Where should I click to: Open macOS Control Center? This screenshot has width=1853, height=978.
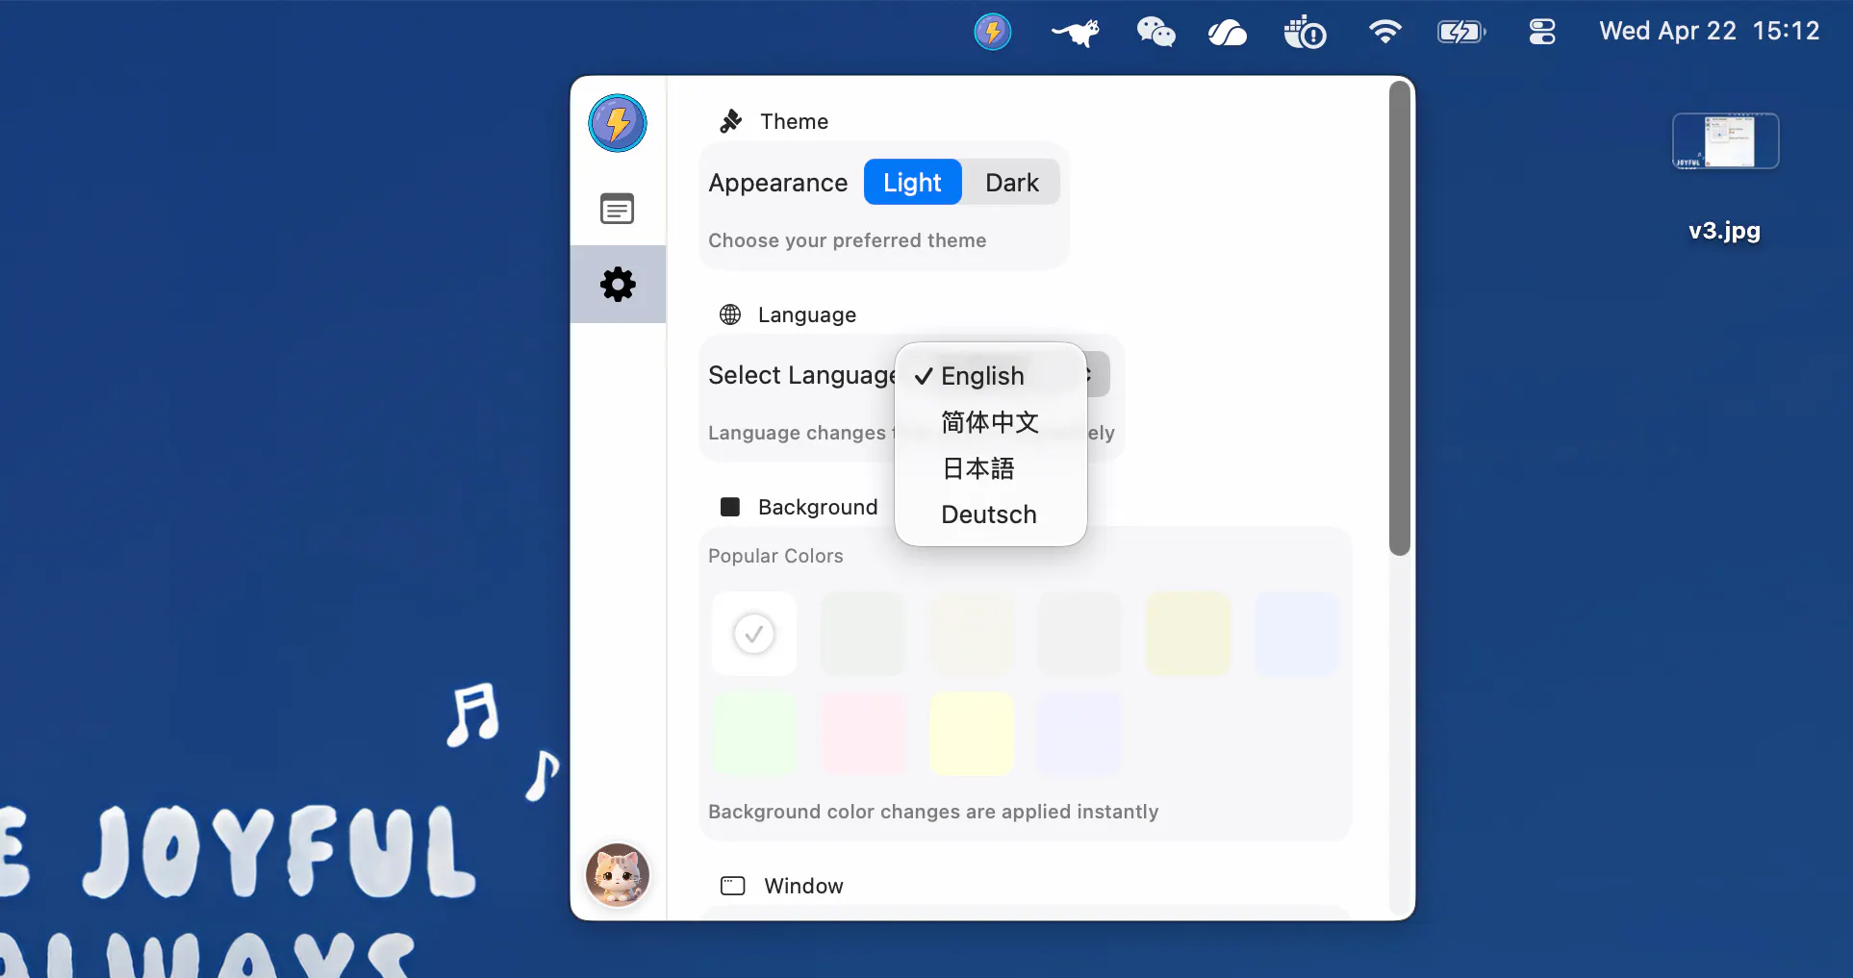pyautogui.click(x=1542, y=33)
